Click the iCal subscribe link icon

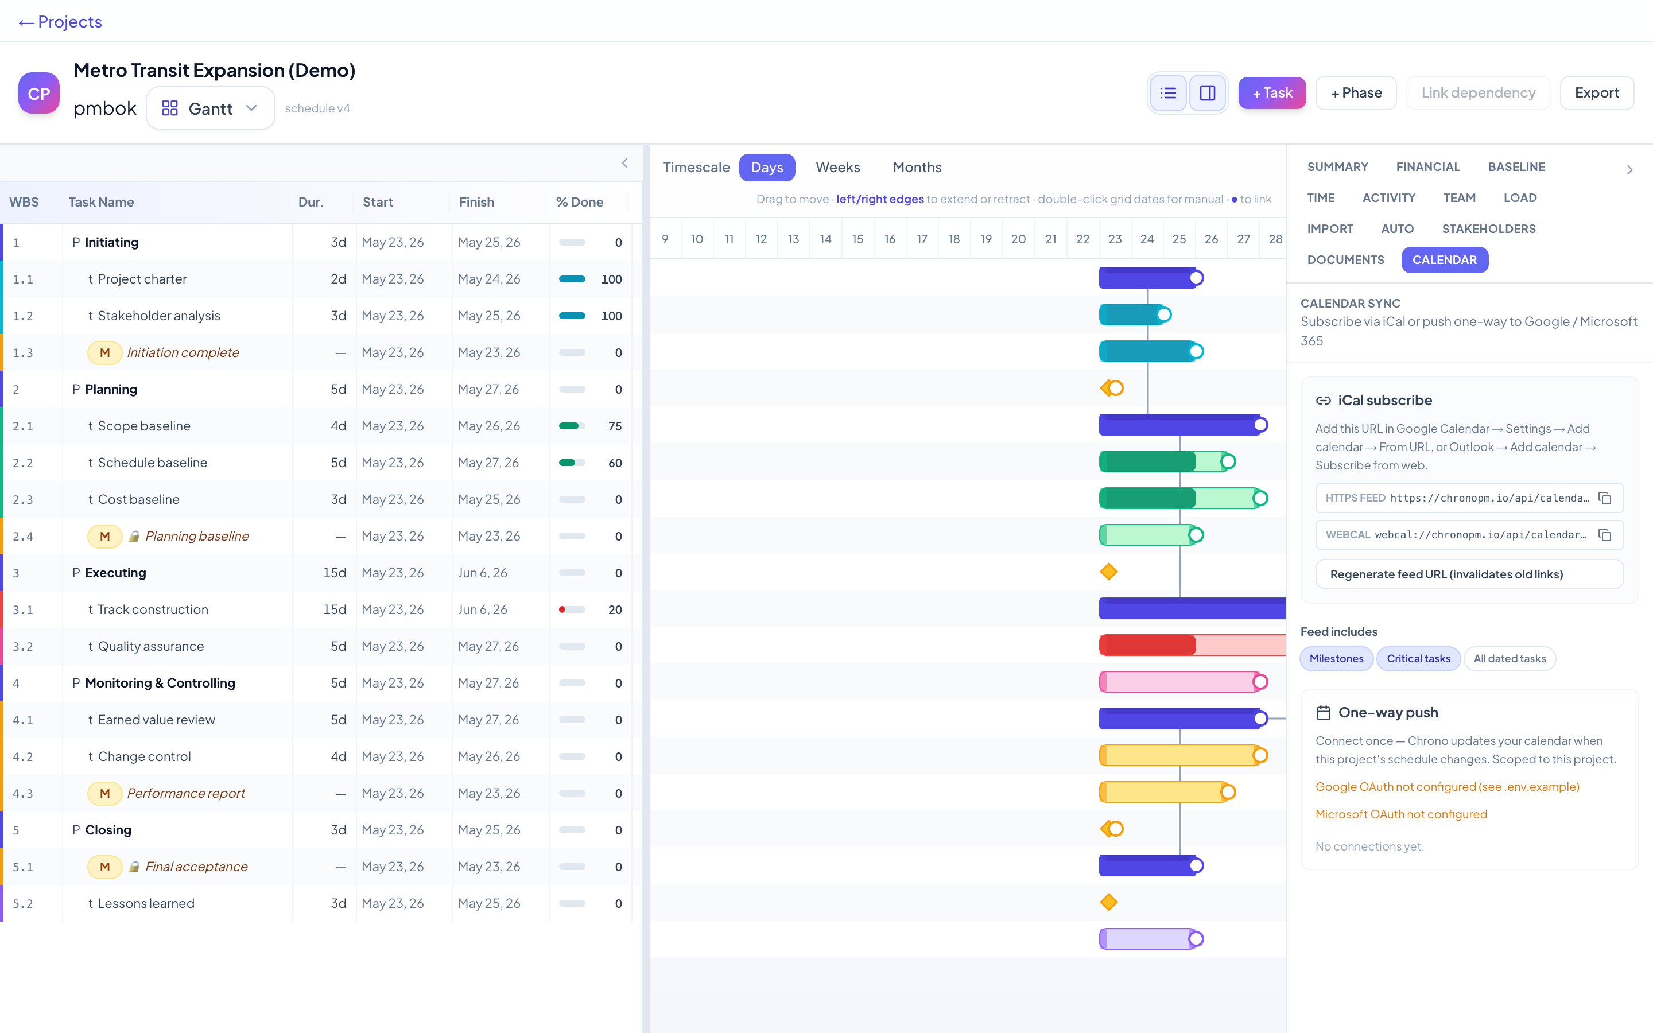(x=1323, y=401)
